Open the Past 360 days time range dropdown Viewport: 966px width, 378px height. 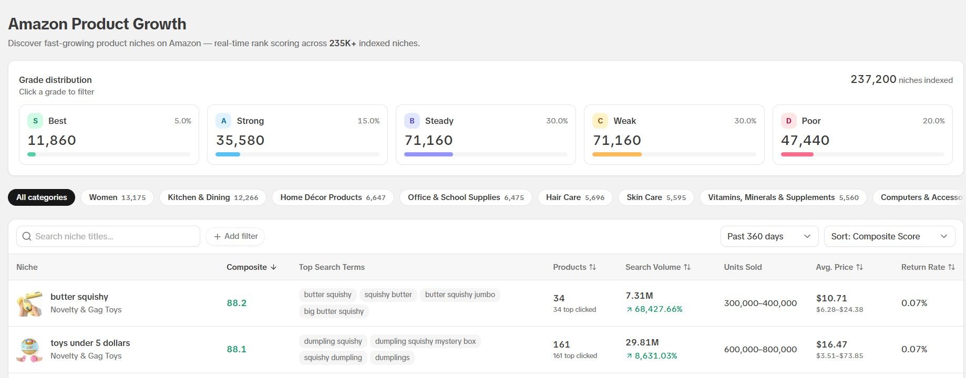[x=769, y=236]
